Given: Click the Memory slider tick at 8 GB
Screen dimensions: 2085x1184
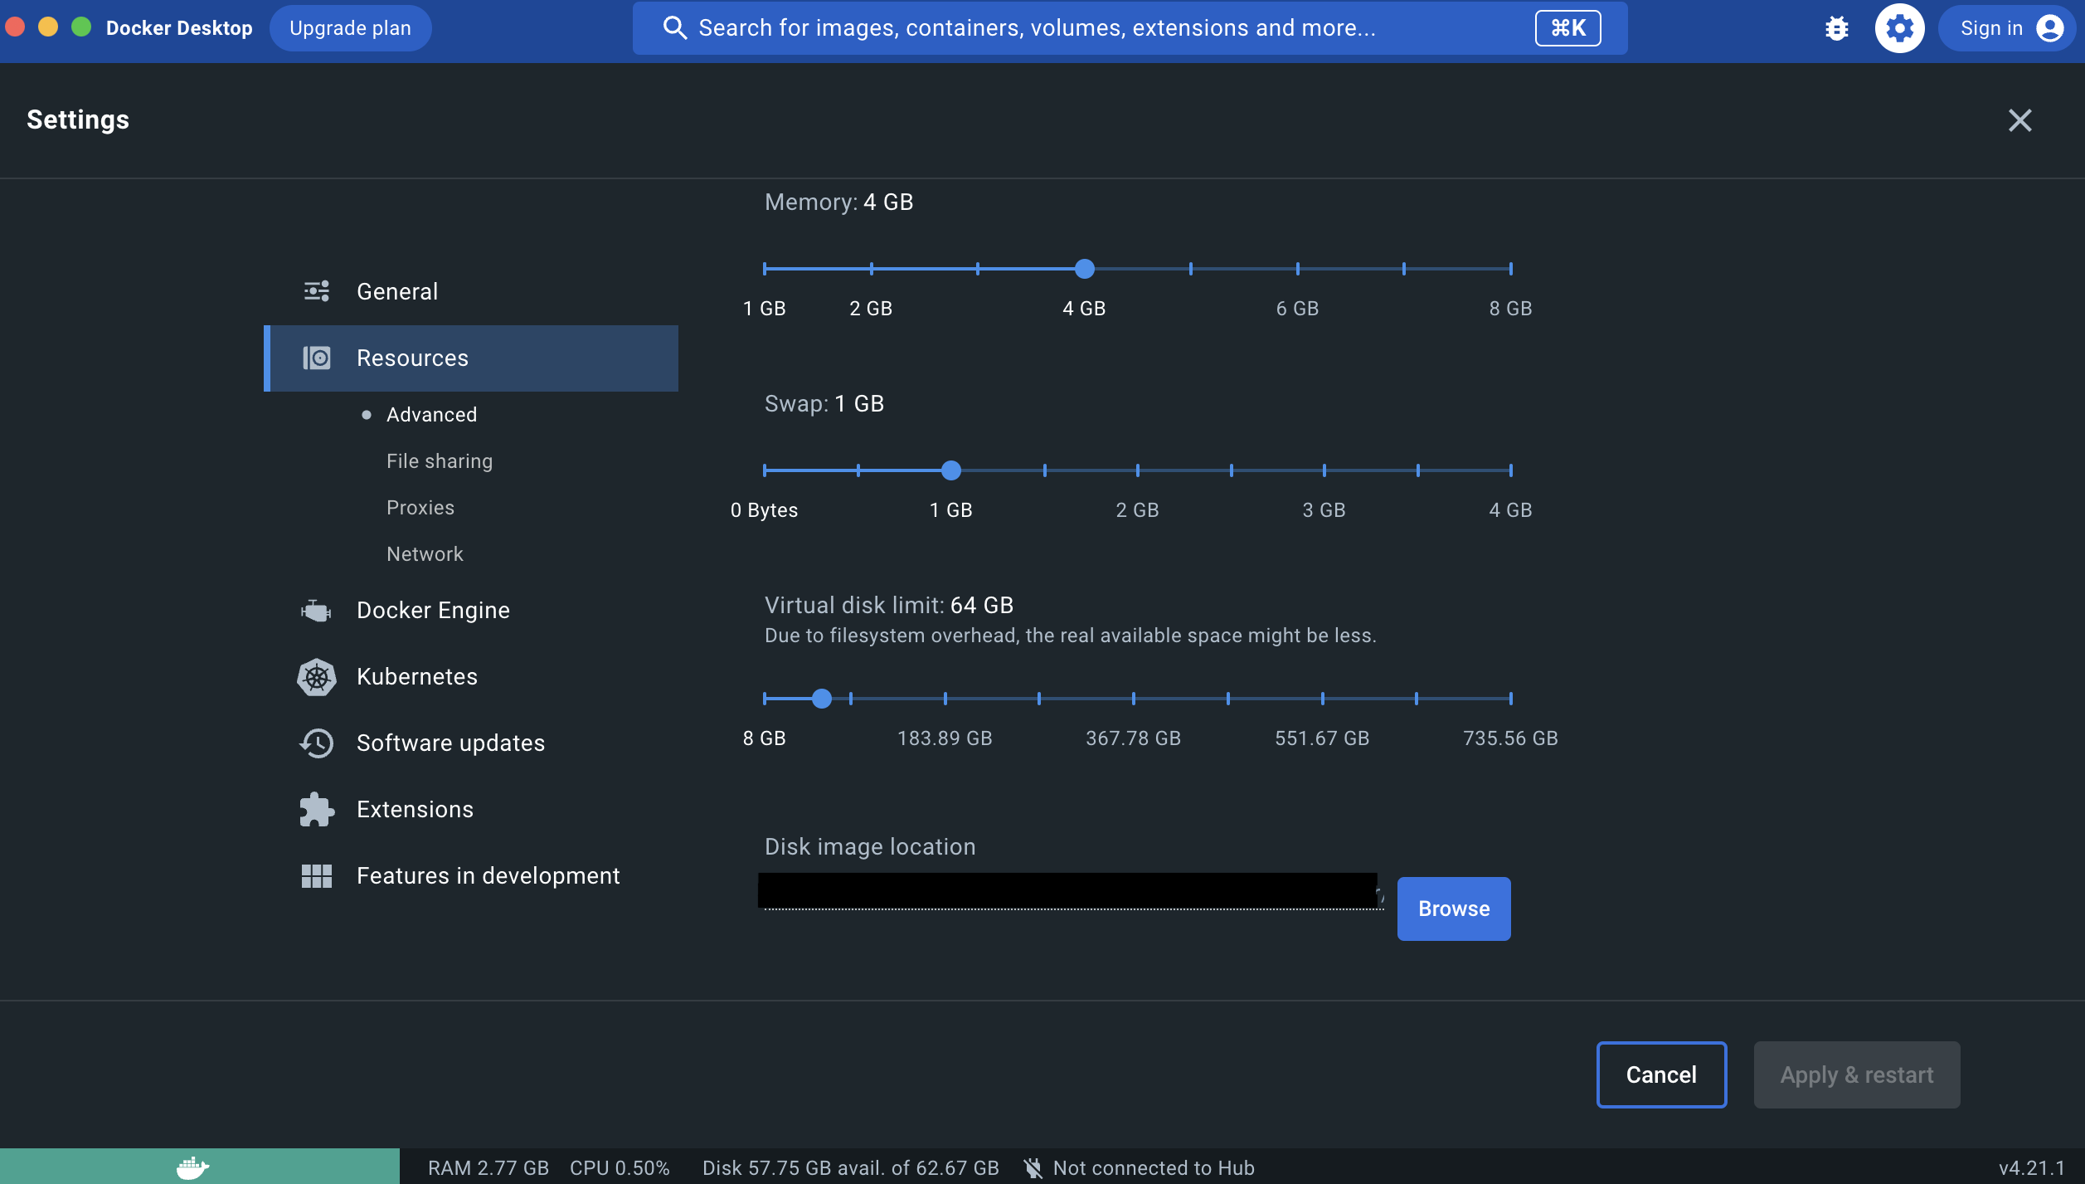Looking at the screenshot, I should point(1511,269).
